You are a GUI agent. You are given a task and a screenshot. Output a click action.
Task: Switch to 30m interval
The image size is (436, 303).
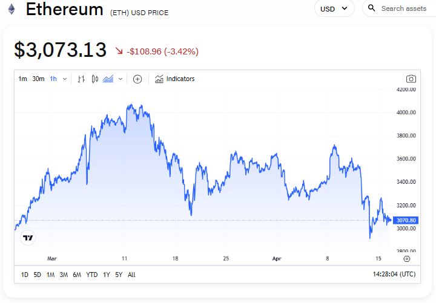pos(38,79)
